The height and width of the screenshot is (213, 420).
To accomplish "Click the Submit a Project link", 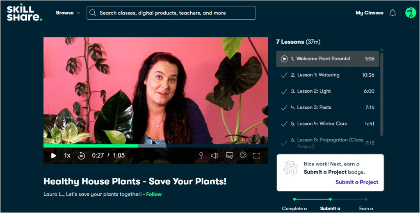I will [357, 182].
